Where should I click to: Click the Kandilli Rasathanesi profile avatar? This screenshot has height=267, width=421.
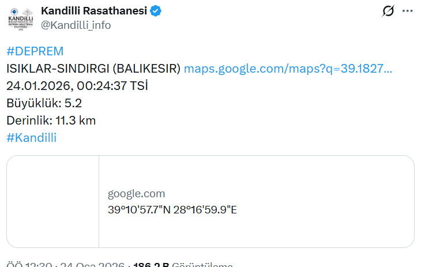20,18
